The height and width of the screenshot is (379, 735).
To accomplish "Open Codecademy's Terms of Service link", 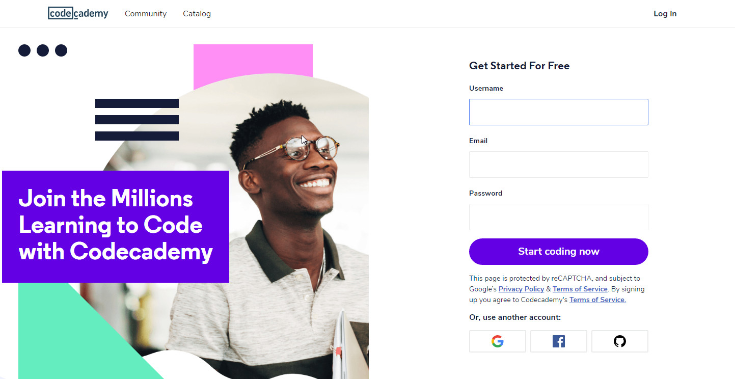I will point(597,300).
